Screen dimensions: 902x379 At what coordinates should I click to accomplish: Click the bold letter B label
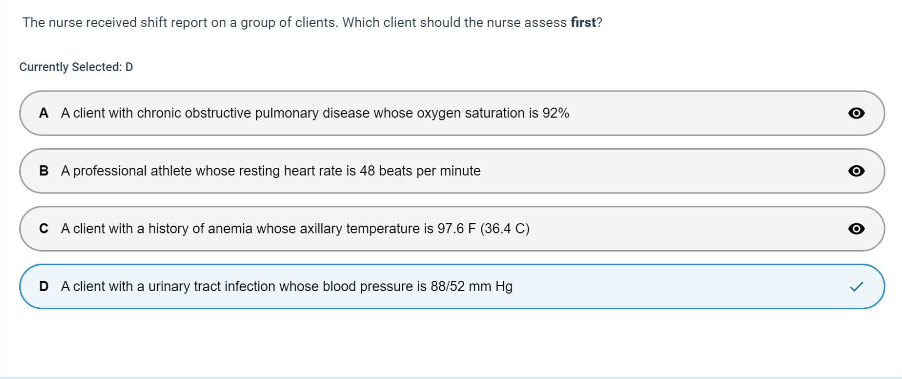[44, 171]
